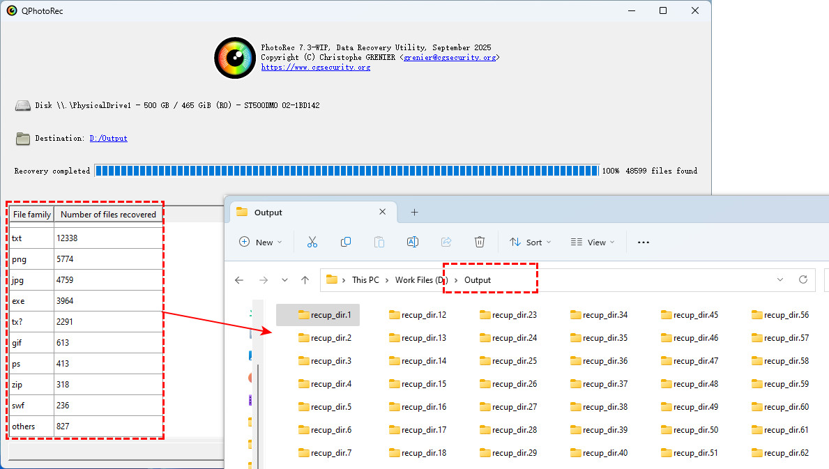
Task: Select the recup_dir.1 folder
Action: 324,315
